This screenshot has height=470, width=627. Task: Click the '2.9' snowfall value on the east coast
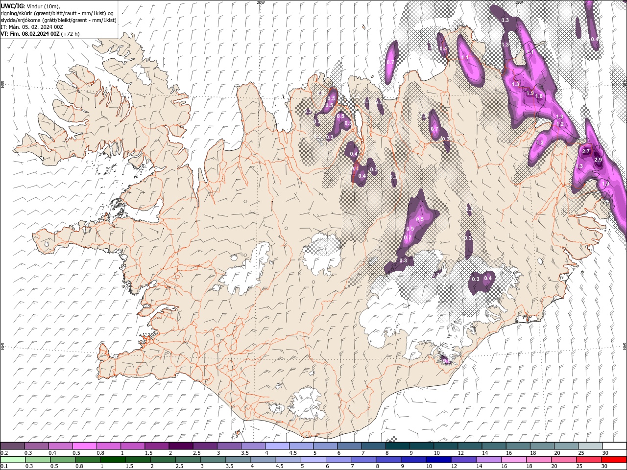coord(598,160)
